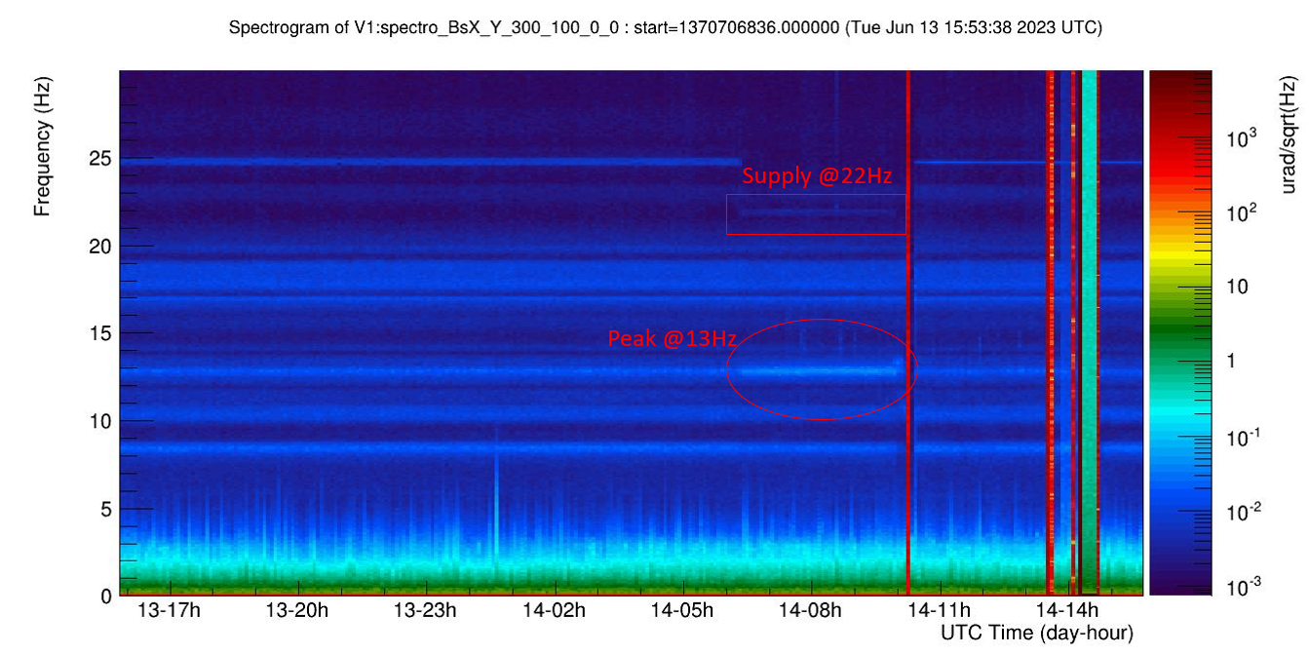The height and width of the screenshot is (655, 1309).
Task: Click the "UTC Time (day-hour)" x-axis label
Action: coord(1036,634)
